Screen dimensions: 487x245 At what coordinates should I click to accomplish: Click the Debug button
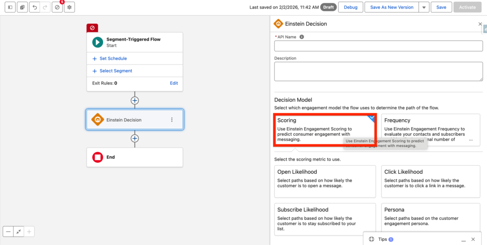(x=351, y=8)
